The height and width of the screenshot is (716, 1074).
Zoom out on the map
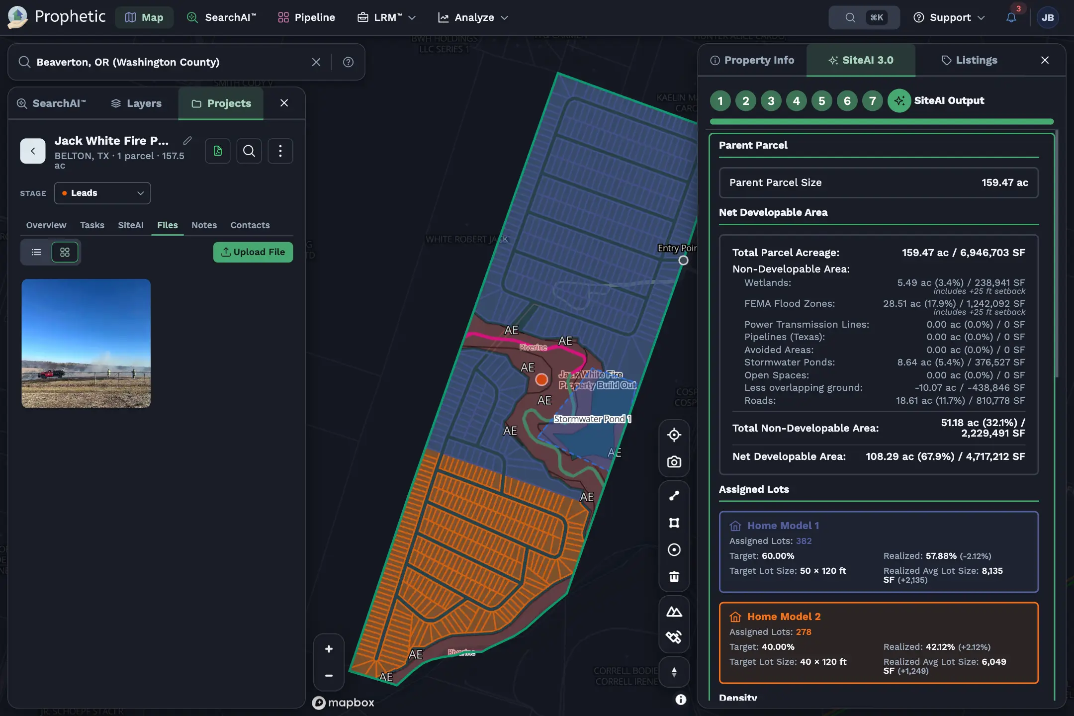(x=329, y=676)
